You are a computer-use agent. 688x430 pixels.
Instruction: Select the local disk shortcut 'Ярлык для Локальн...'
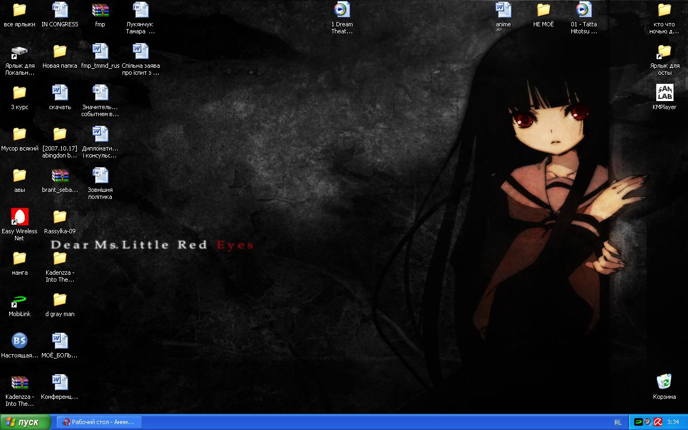click(19, 51)
